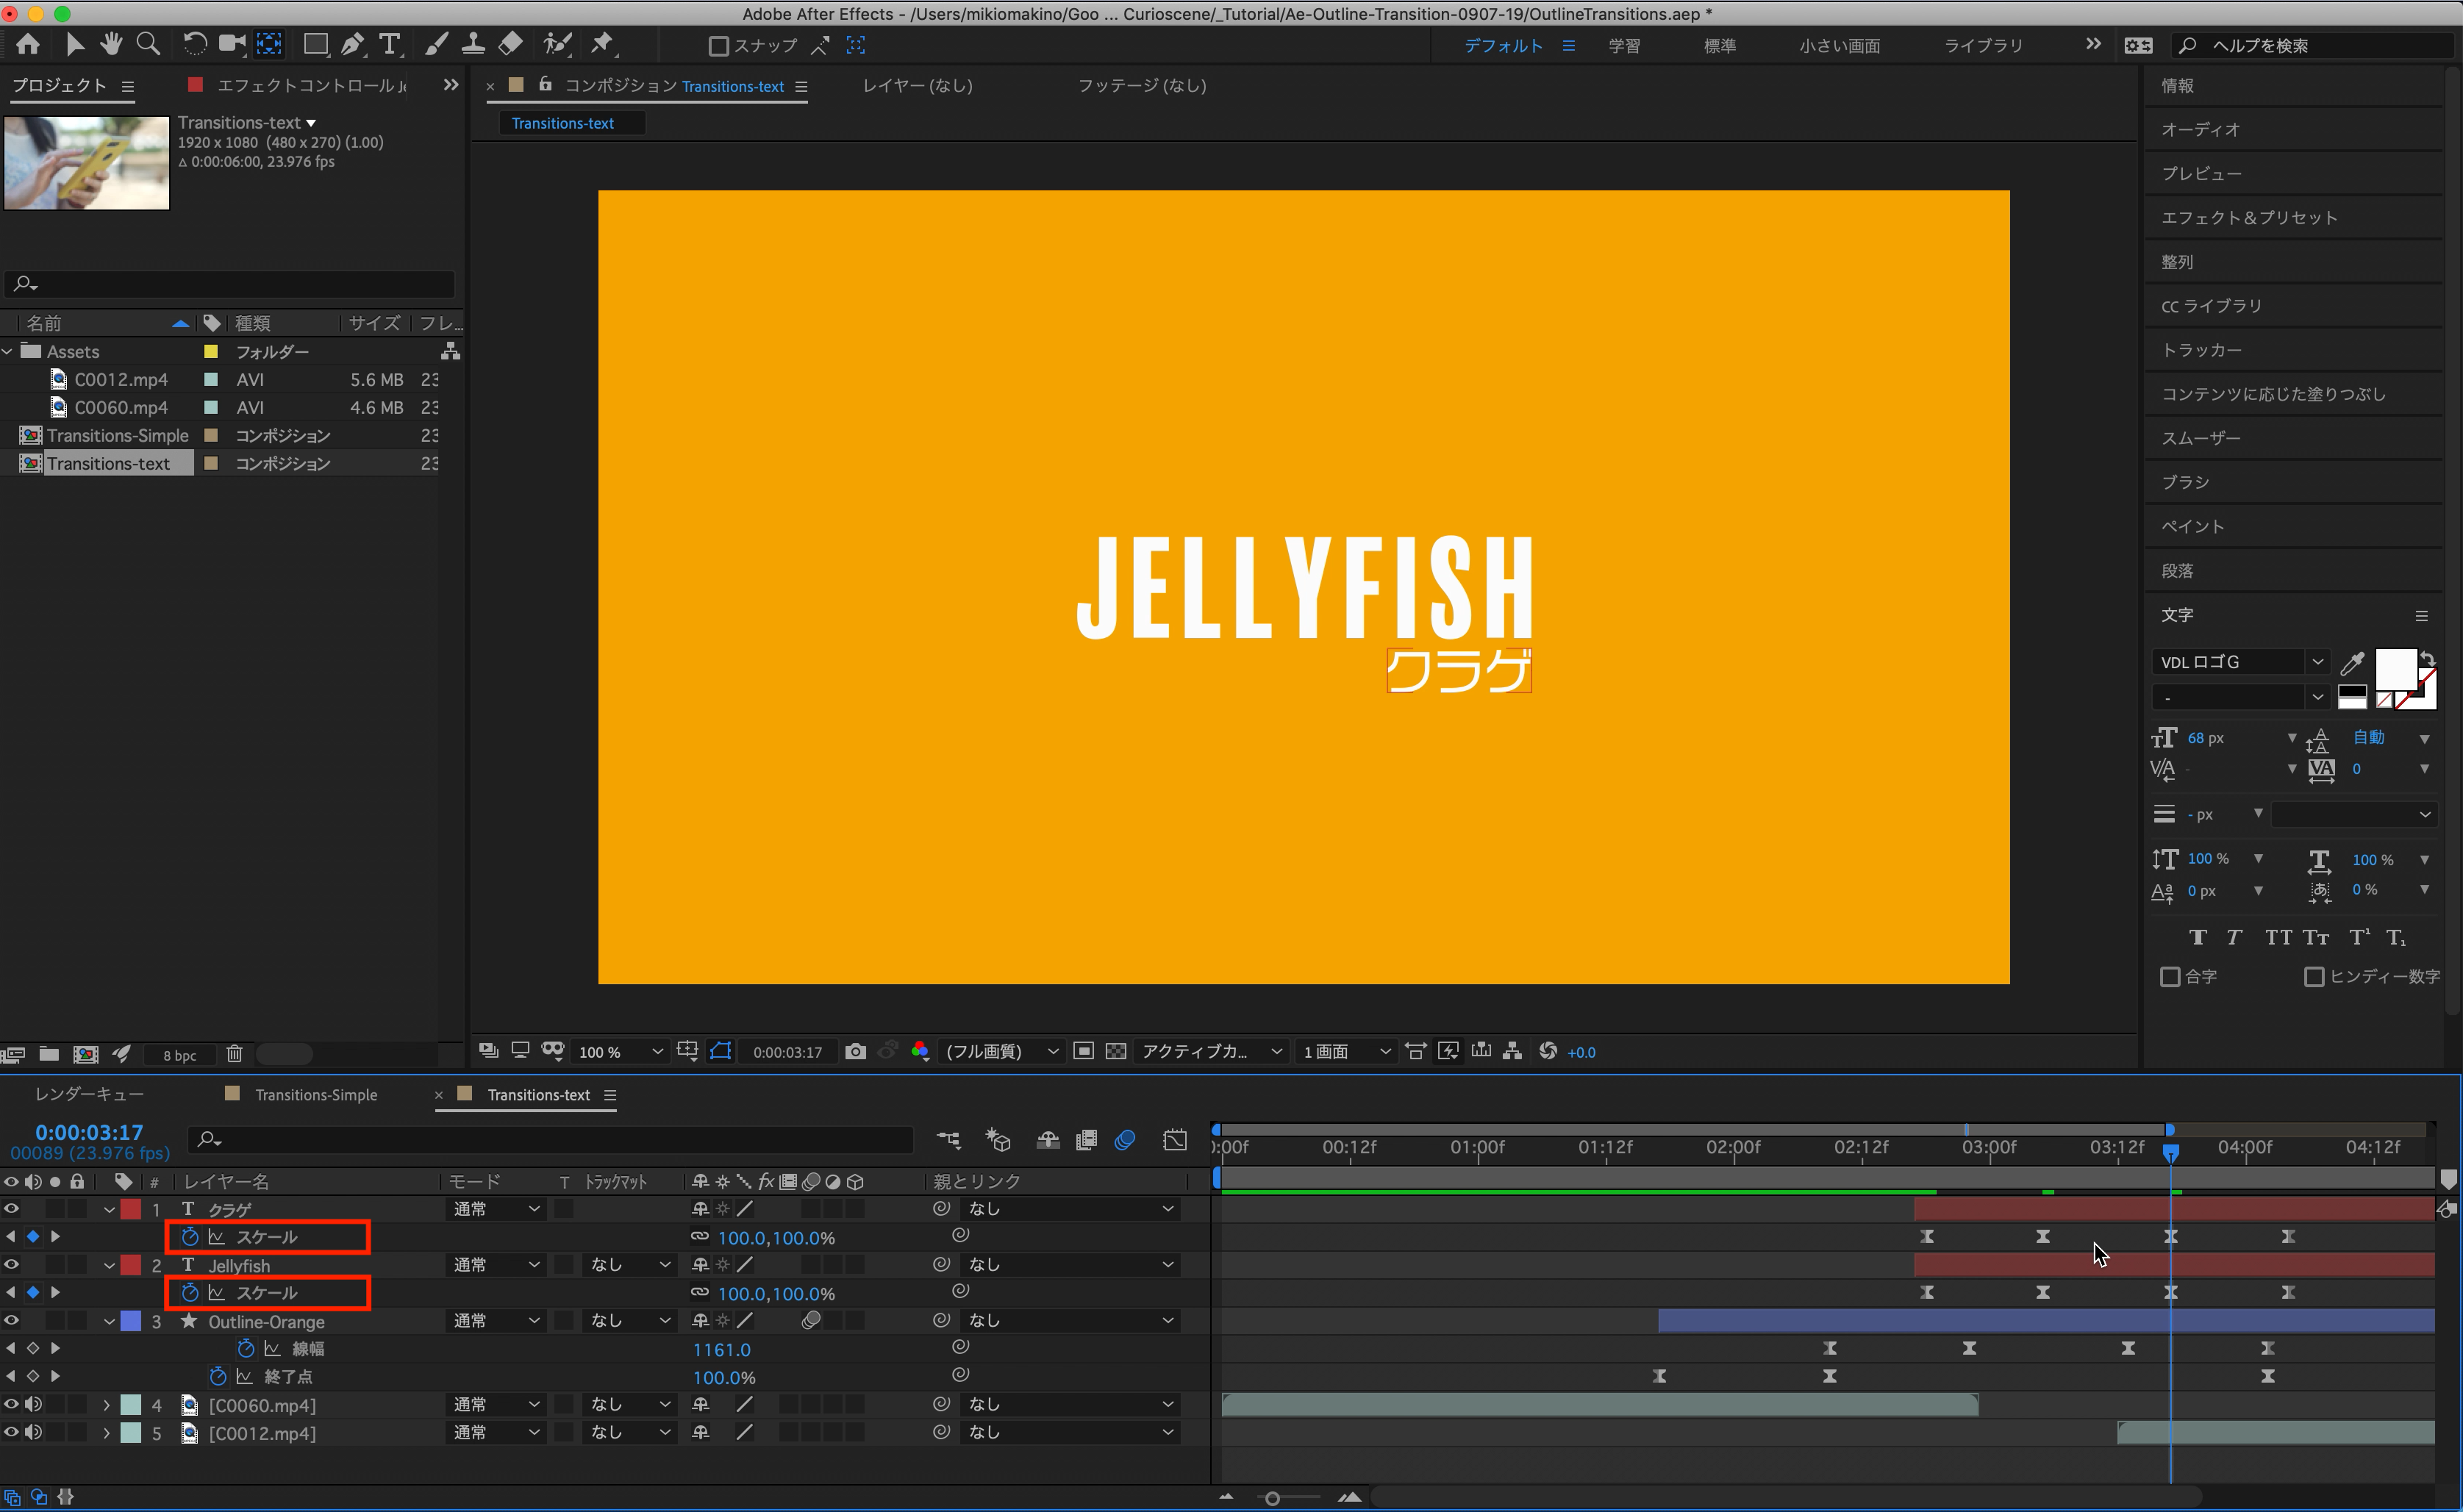Select the Horizontal Type tool
2463x1512 pixels.
pyautogui.click(x=390, y=44)
